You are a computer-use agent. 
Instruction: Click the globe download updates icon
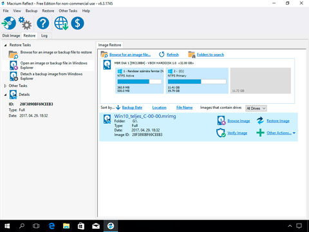[61, 23]
